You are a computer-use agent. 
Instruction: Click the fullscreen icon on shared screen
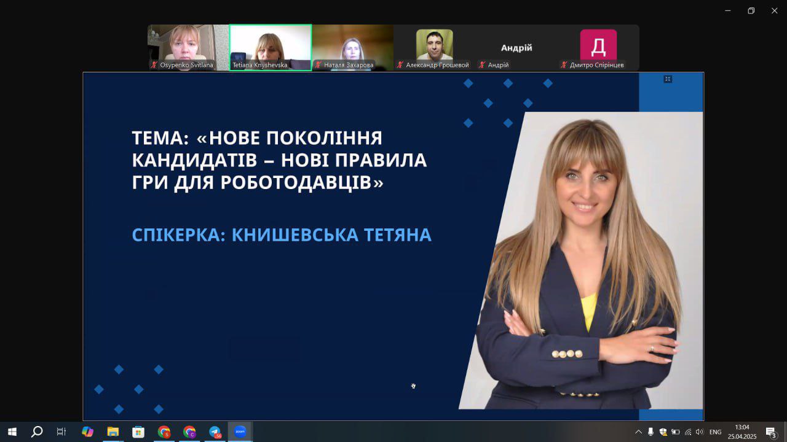pos(668,79)
